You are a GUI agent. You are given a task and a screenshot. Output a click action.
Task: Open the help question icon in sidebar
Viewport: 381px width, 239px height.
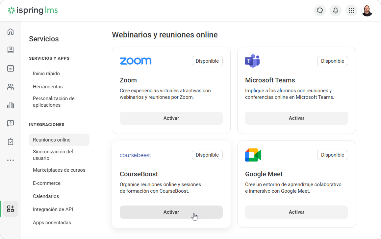[x=11, y=123]
